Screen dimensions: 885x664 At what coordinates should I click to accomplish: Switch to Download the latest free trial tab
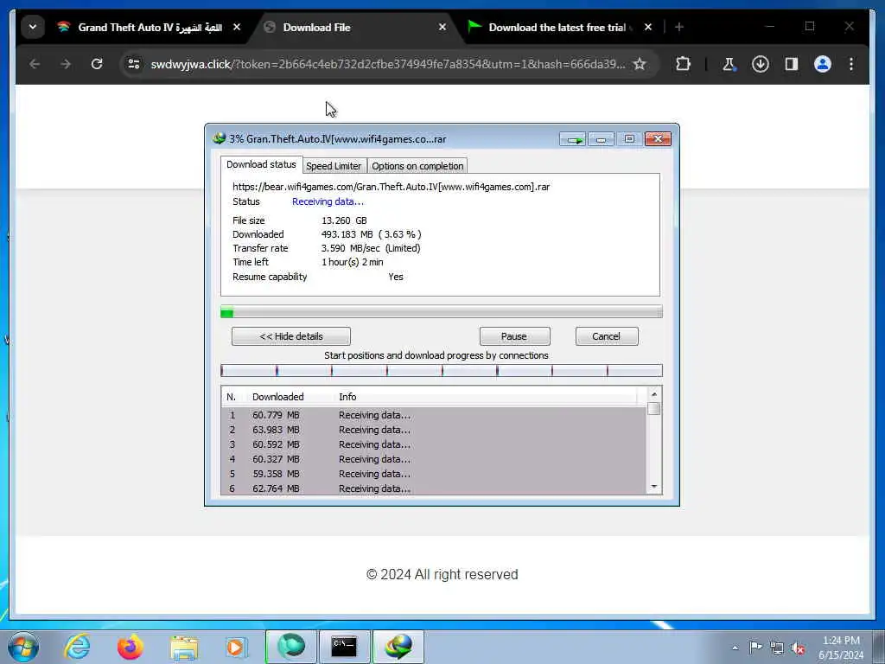tap(560, 27)
